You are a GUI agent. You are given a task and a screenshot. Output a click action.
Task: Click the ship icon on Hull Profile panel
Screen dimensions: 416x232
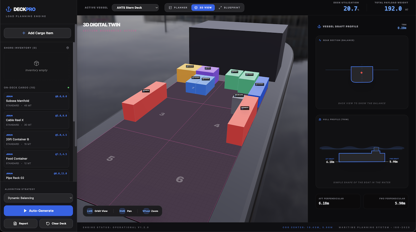point(320,119)
